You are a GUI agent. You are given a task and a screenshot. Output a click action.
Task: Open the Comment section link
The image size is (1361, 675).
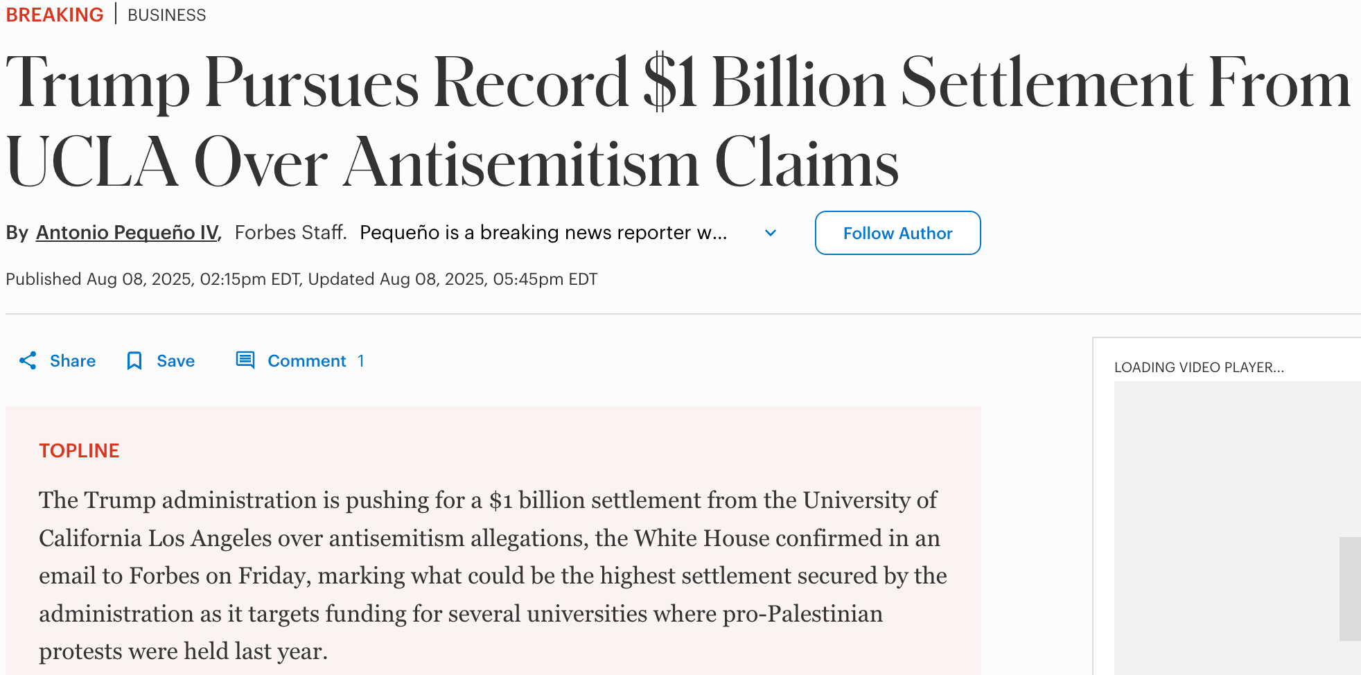[x=307, y=360]
